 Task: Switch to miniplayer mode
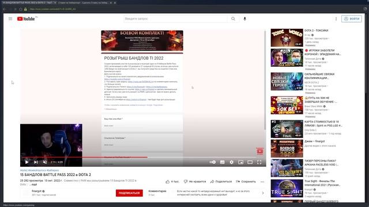pos(241,162)
